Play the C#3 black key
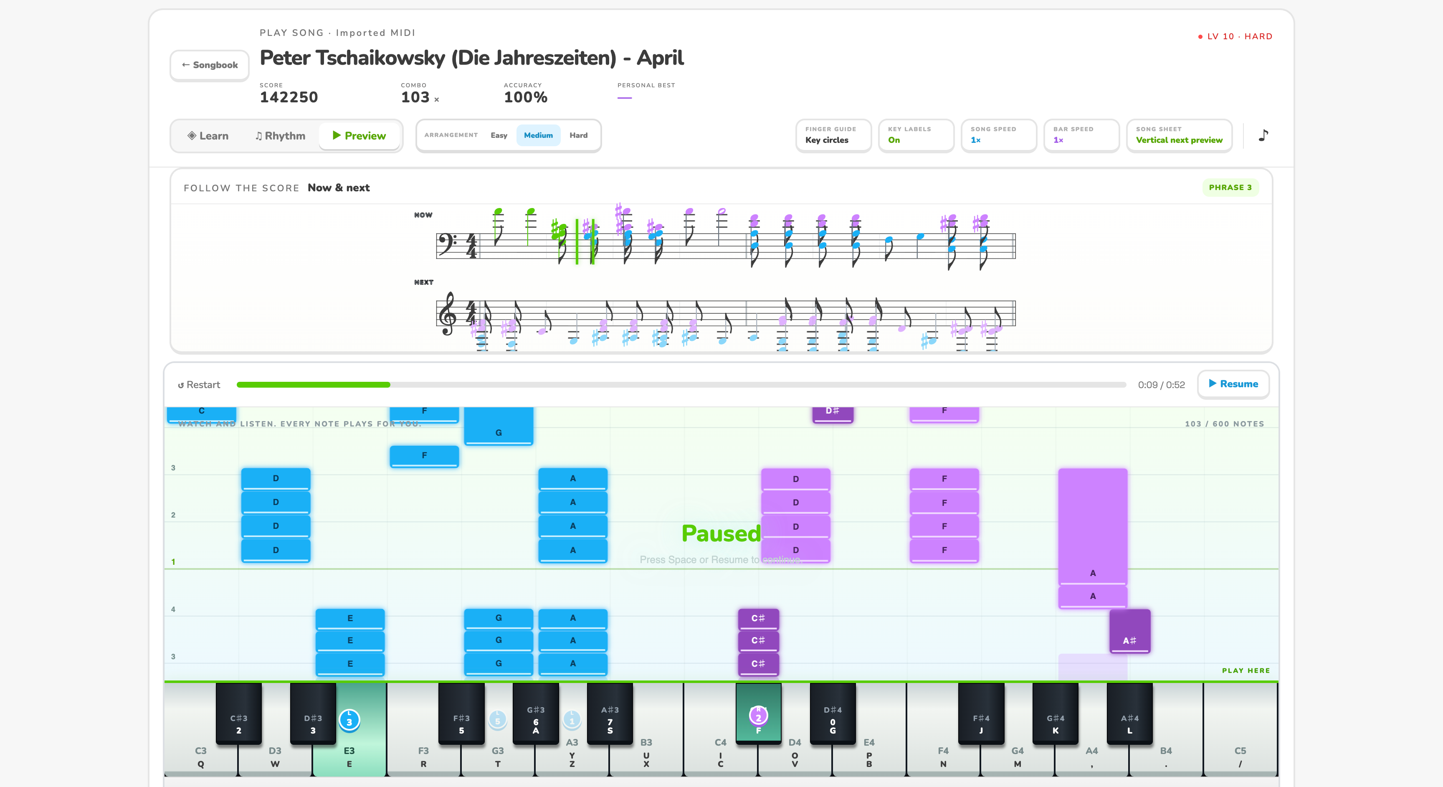This screenshot has width=1443, height=787. click(239, 713)
